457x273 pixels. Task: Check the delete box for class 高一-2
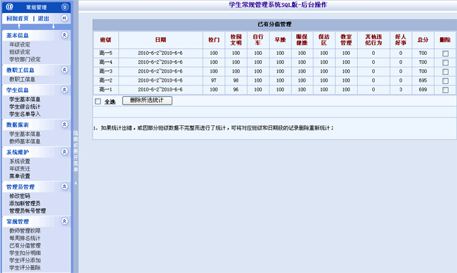pyautogui.click(x=445, y=80)
